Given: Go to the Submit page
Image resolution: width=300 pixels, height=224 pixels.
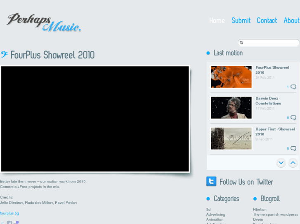Looking at the screenshot, I should click(x=241, y=21).
